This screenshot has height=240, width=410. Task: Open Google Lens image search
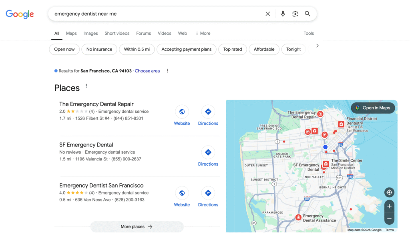click(295, 14)
